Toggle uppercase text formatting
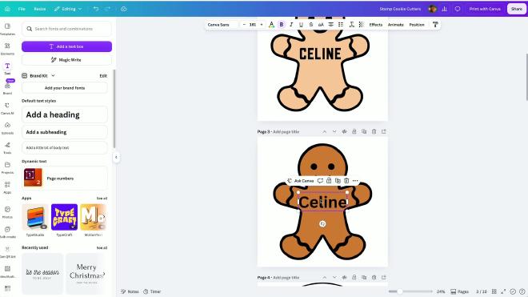The image size is (528, 297). coord(321,25)
